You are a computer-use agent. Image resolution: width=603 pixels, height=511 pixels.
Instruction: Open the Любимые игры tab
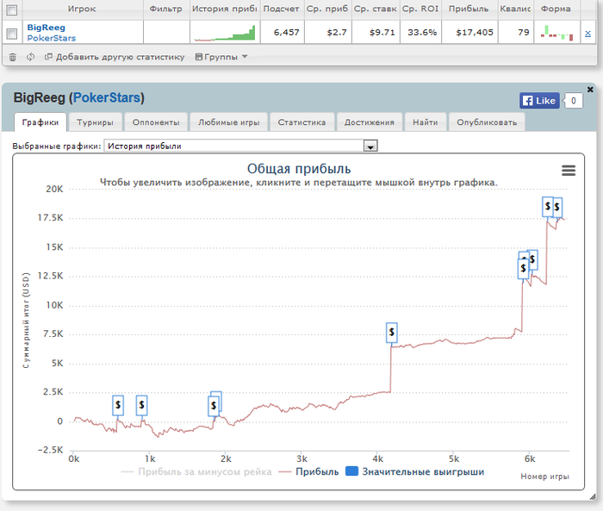pos(229,122)
